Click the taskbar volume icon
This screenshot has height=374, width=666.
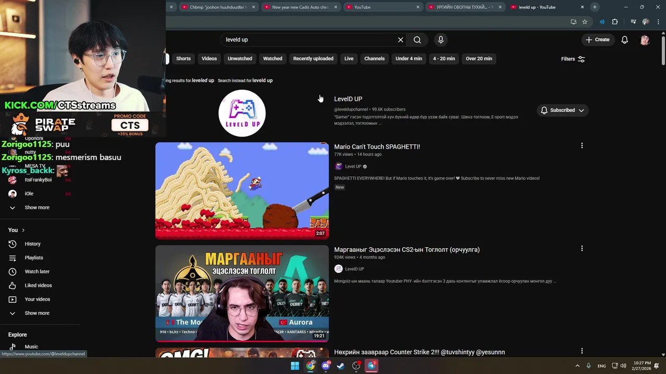624,366
